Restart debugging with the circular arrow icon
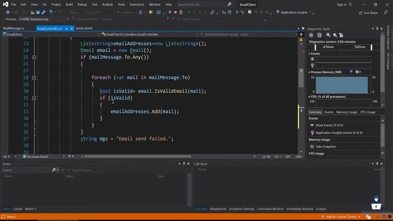Viewport: 393px width, 221px height. pos(181,12)
